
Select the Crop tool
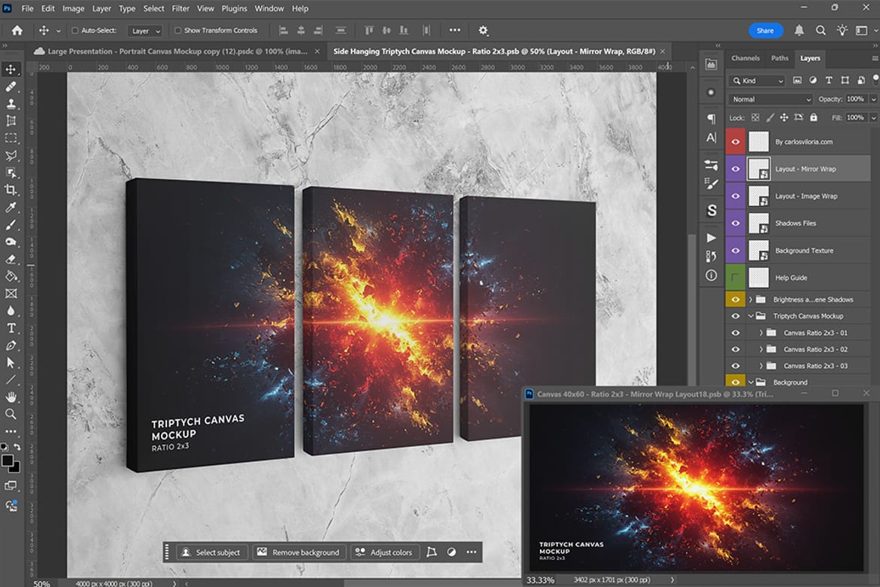click(x=11, y=190)
